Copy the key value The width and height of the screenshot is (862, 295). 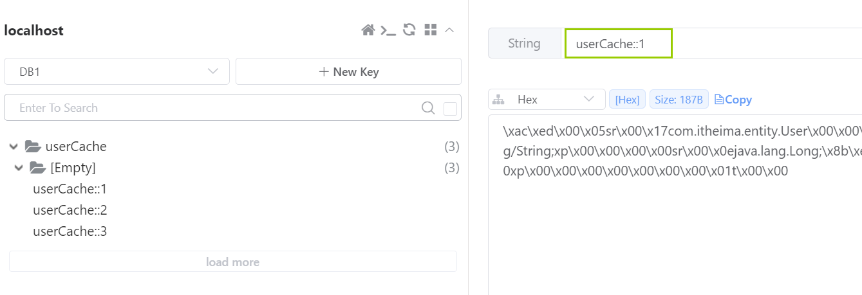click(733, 100)
